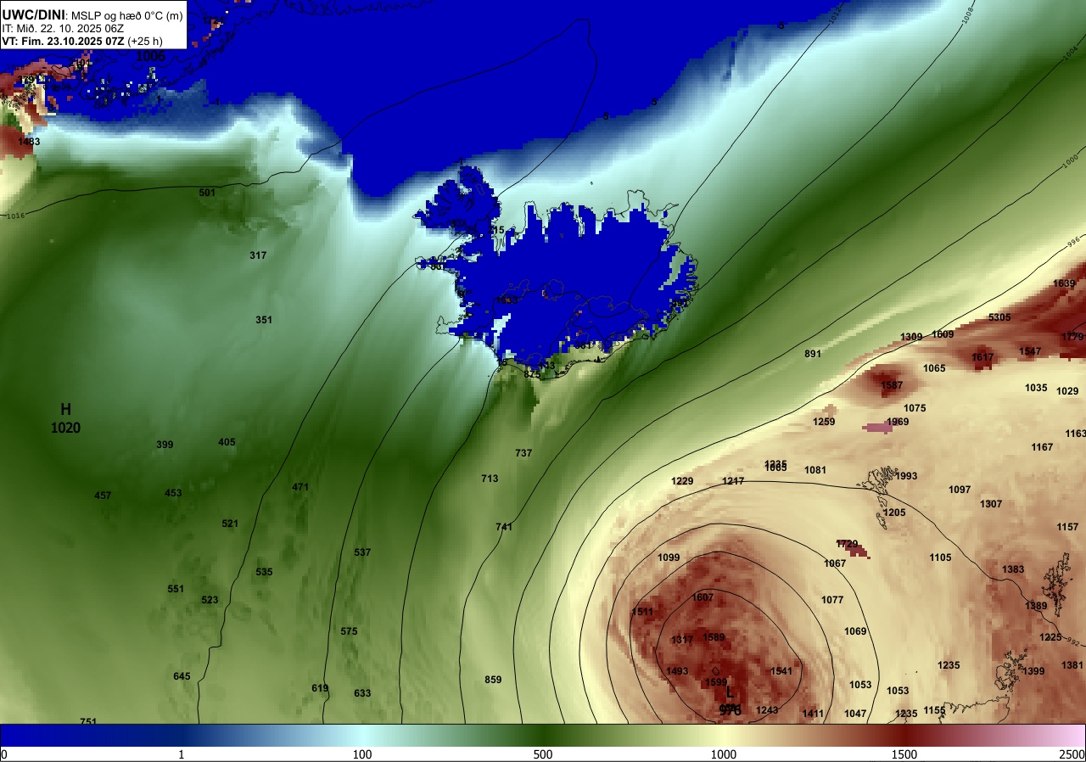The height and width of the screenshot is (762, 1086).
Task: Click the 575 height value
Action: click(349, 631)
